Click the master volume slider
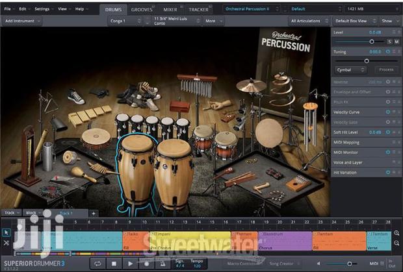Screen dimensions: 403x272 coord(349,264)
